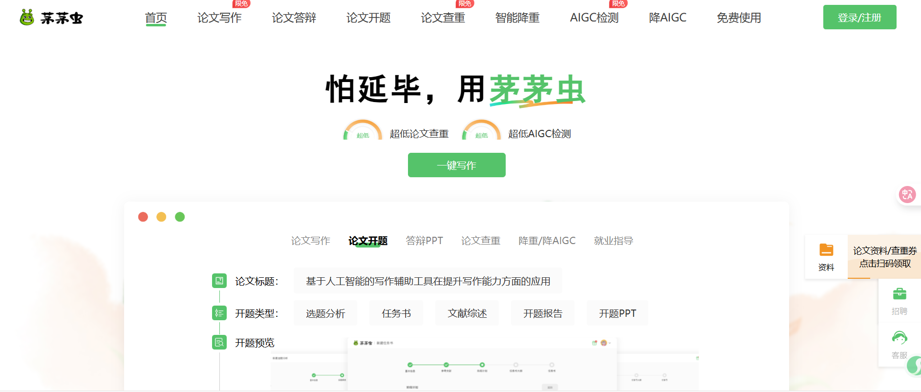Choose the 选题分析 option
Screen dimensions: 921x392
pyautogui.click(x=325, y=313)
